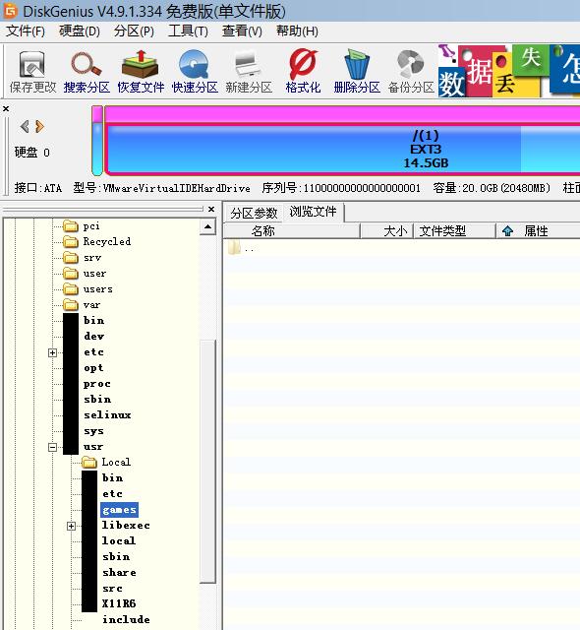580x630 pixels.
Task: Expand the etc folder tree node
Action: click(x=52, y=352)
